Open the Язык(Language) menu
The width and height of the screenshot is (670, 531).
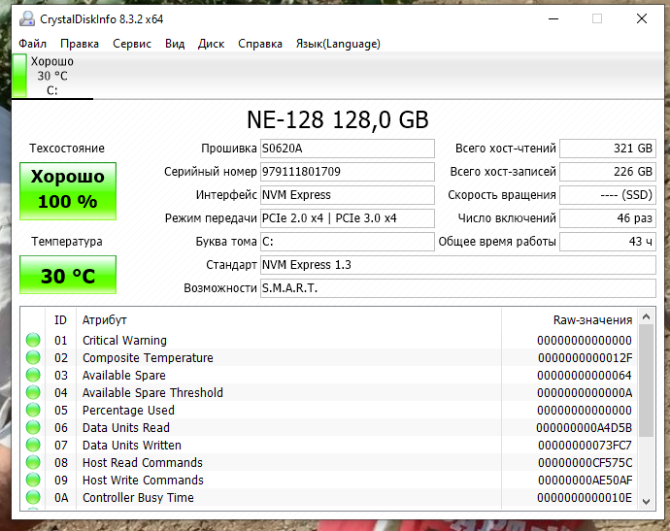pyautogui.click(x=337, y=44)
